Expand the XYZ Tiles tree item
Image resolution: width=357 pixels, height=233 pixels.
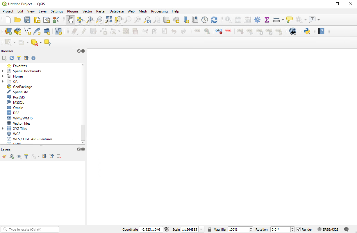point(3,129)
